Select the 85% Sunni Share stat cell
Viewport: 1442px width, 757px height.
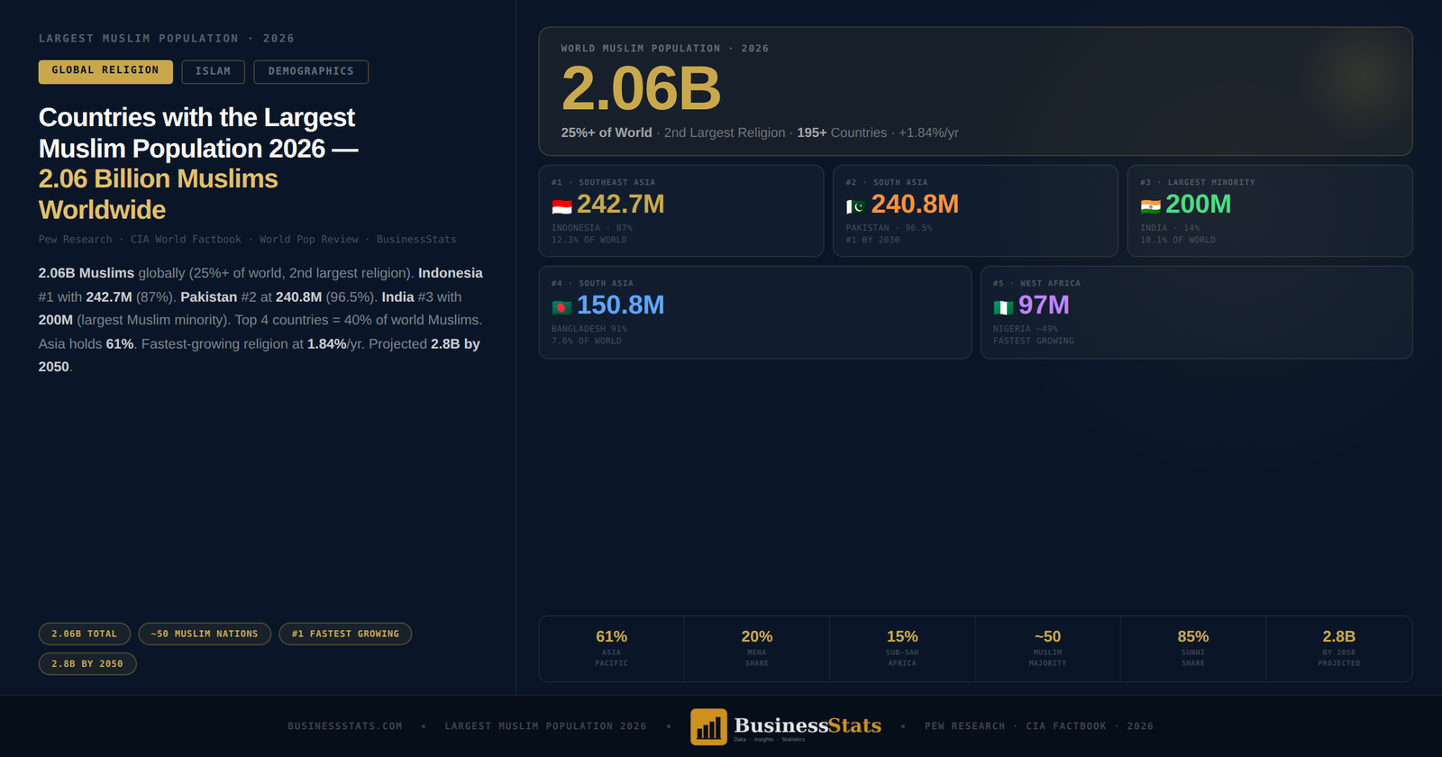coord(1192,648)
